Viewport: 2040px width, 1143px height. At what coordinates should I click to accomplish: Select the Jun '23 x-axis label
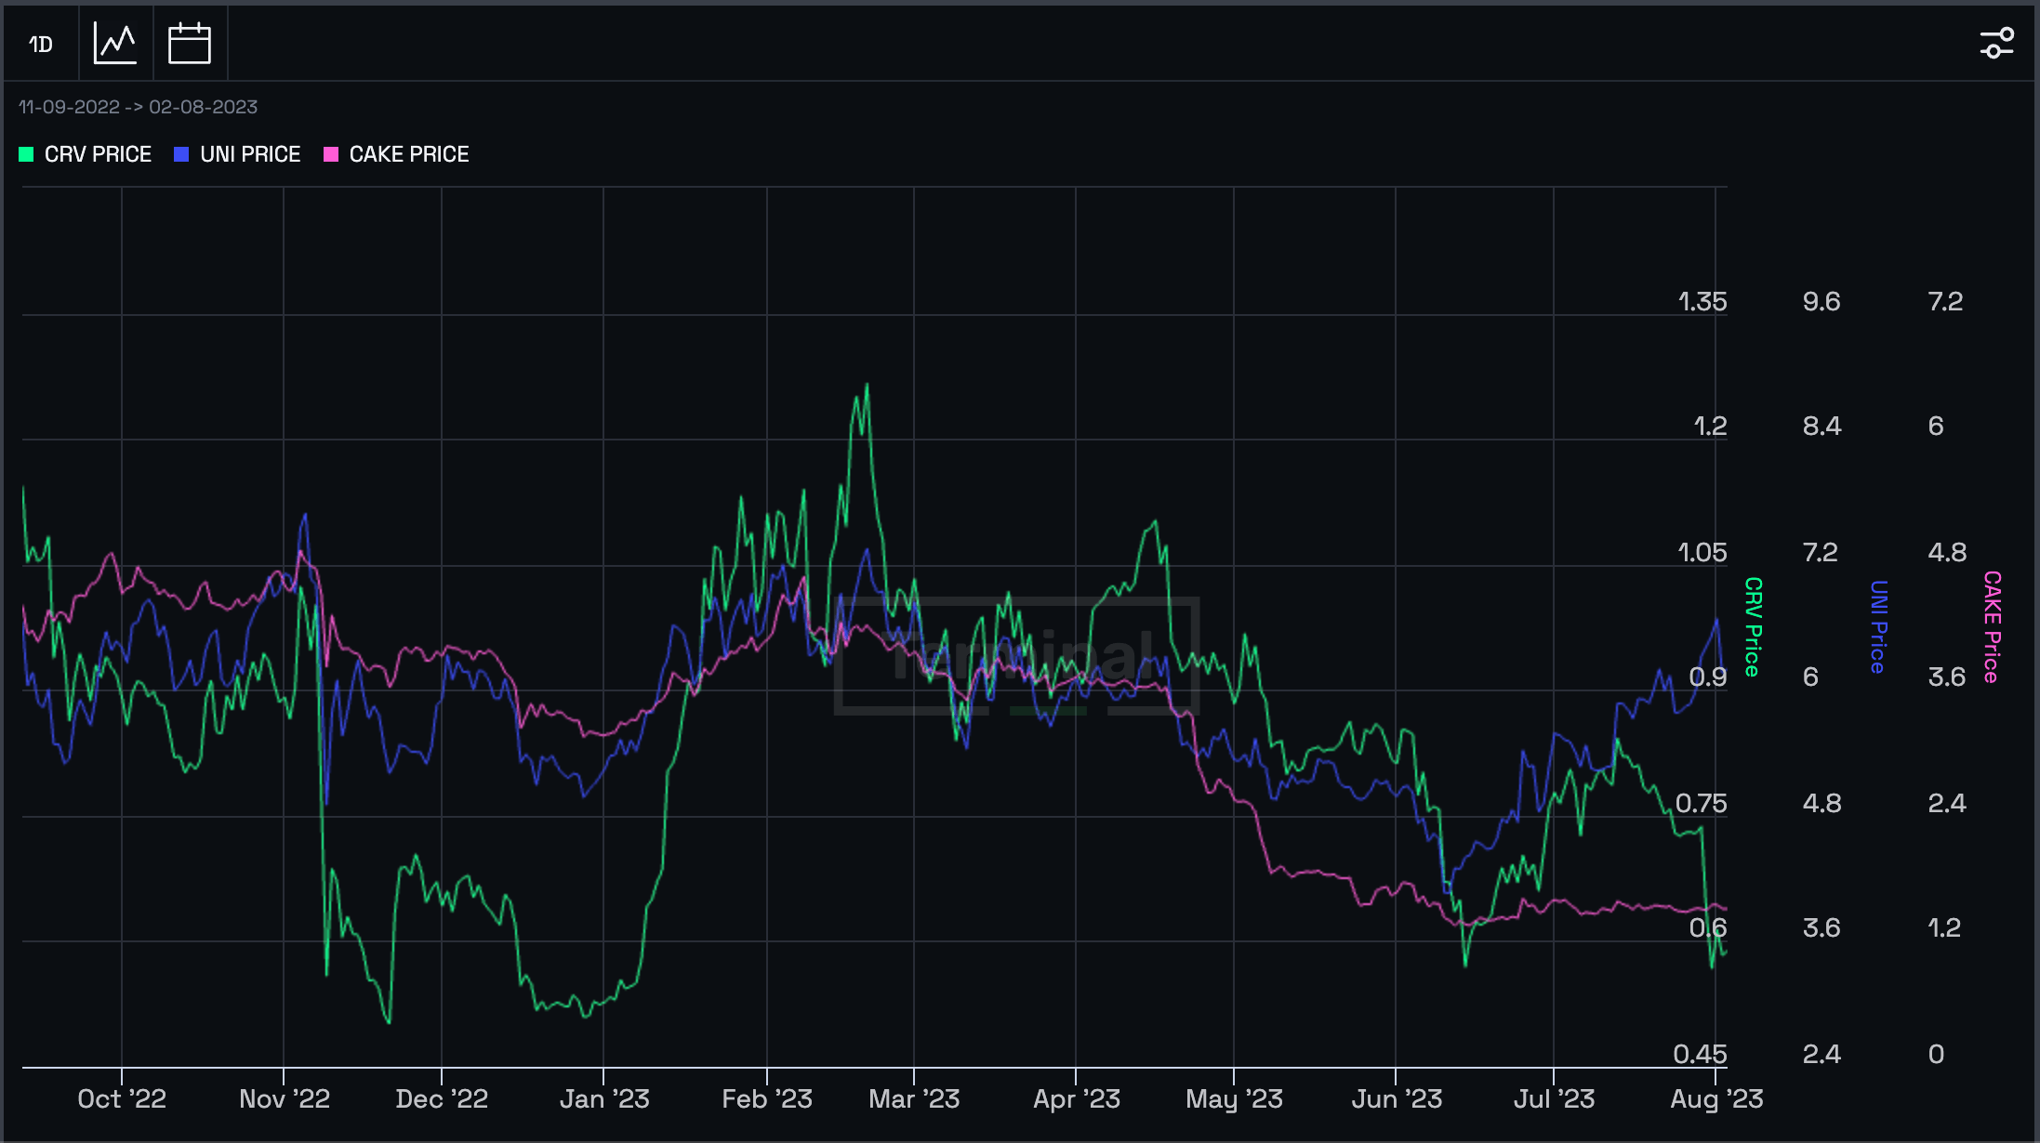pos(1397,1099)
